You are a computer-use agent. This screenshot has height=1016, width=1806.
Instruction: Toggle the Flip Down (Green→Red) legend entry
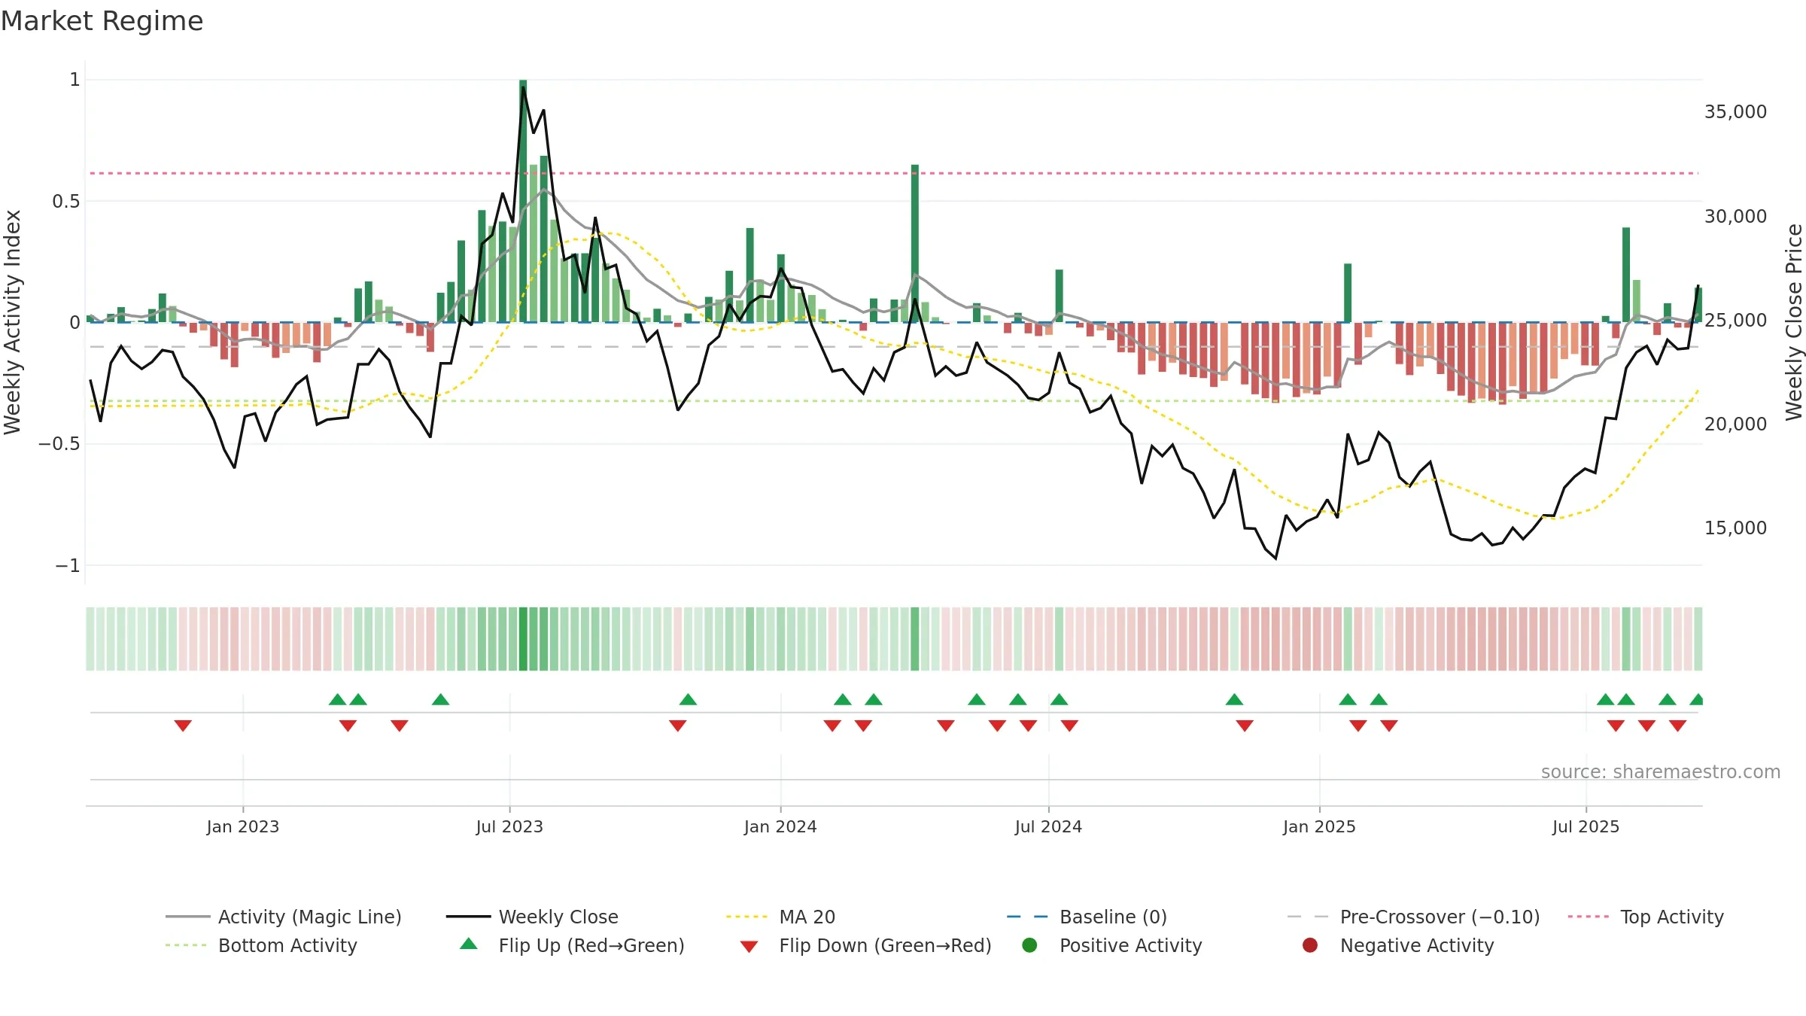[x=865, y=945]
